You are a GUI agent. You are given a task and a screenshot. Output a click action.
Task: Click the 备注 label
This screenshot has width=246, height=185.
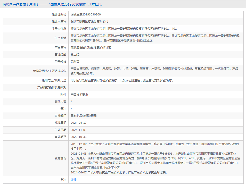(x=63, y=109)
